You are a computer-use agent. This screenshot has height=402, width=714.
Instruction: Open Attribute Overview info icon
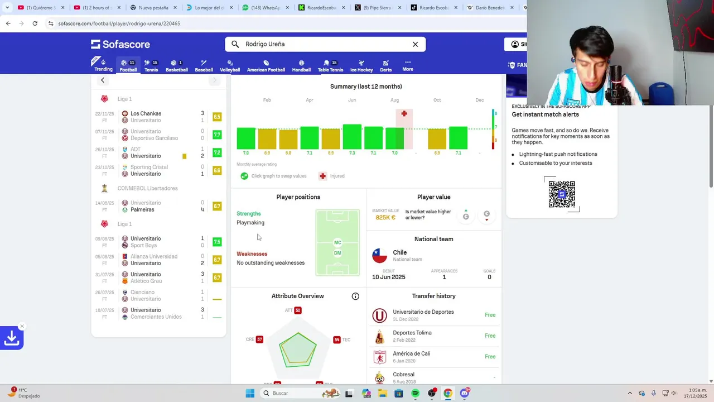(x=355, y=296)
